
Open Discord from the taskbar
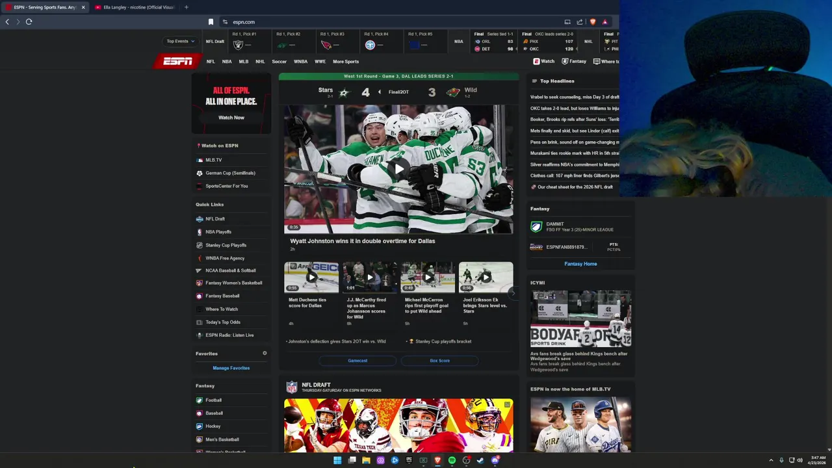pyautogui.click(x=495, y=460)
